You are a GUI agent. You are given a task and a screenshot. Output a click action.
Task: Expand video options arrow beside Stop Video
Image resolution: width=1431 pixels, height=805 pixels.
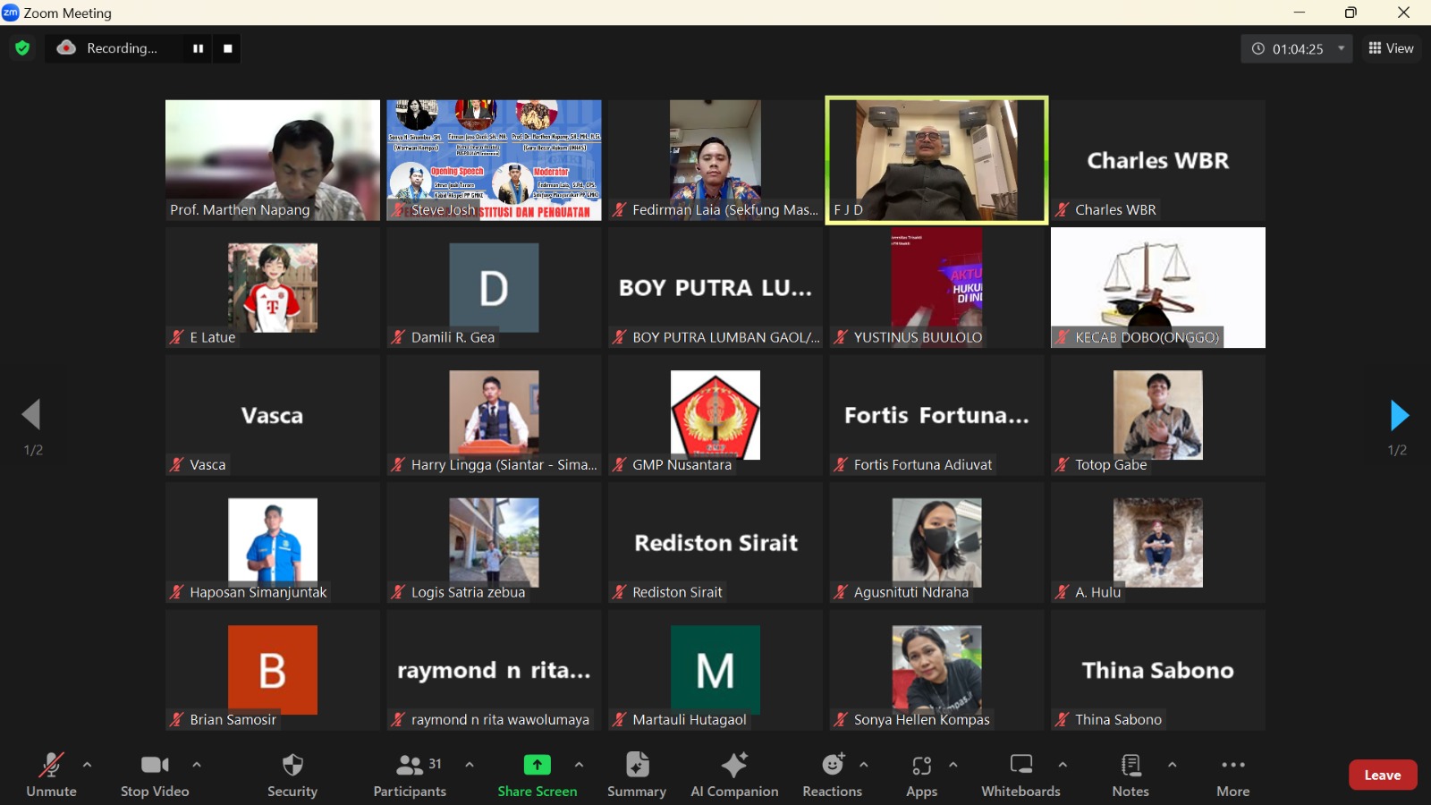coord(197,765)
